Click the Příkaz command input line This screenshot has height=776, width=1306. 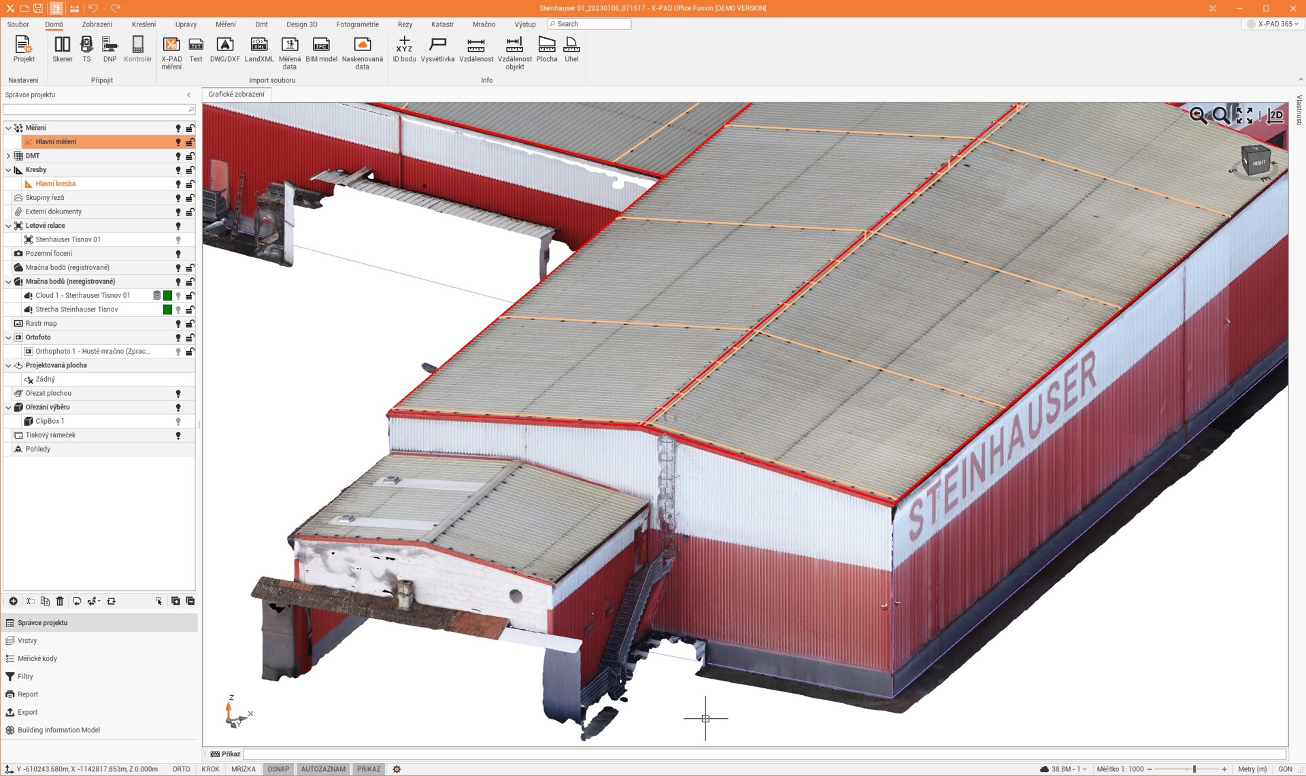click(765, 754)
